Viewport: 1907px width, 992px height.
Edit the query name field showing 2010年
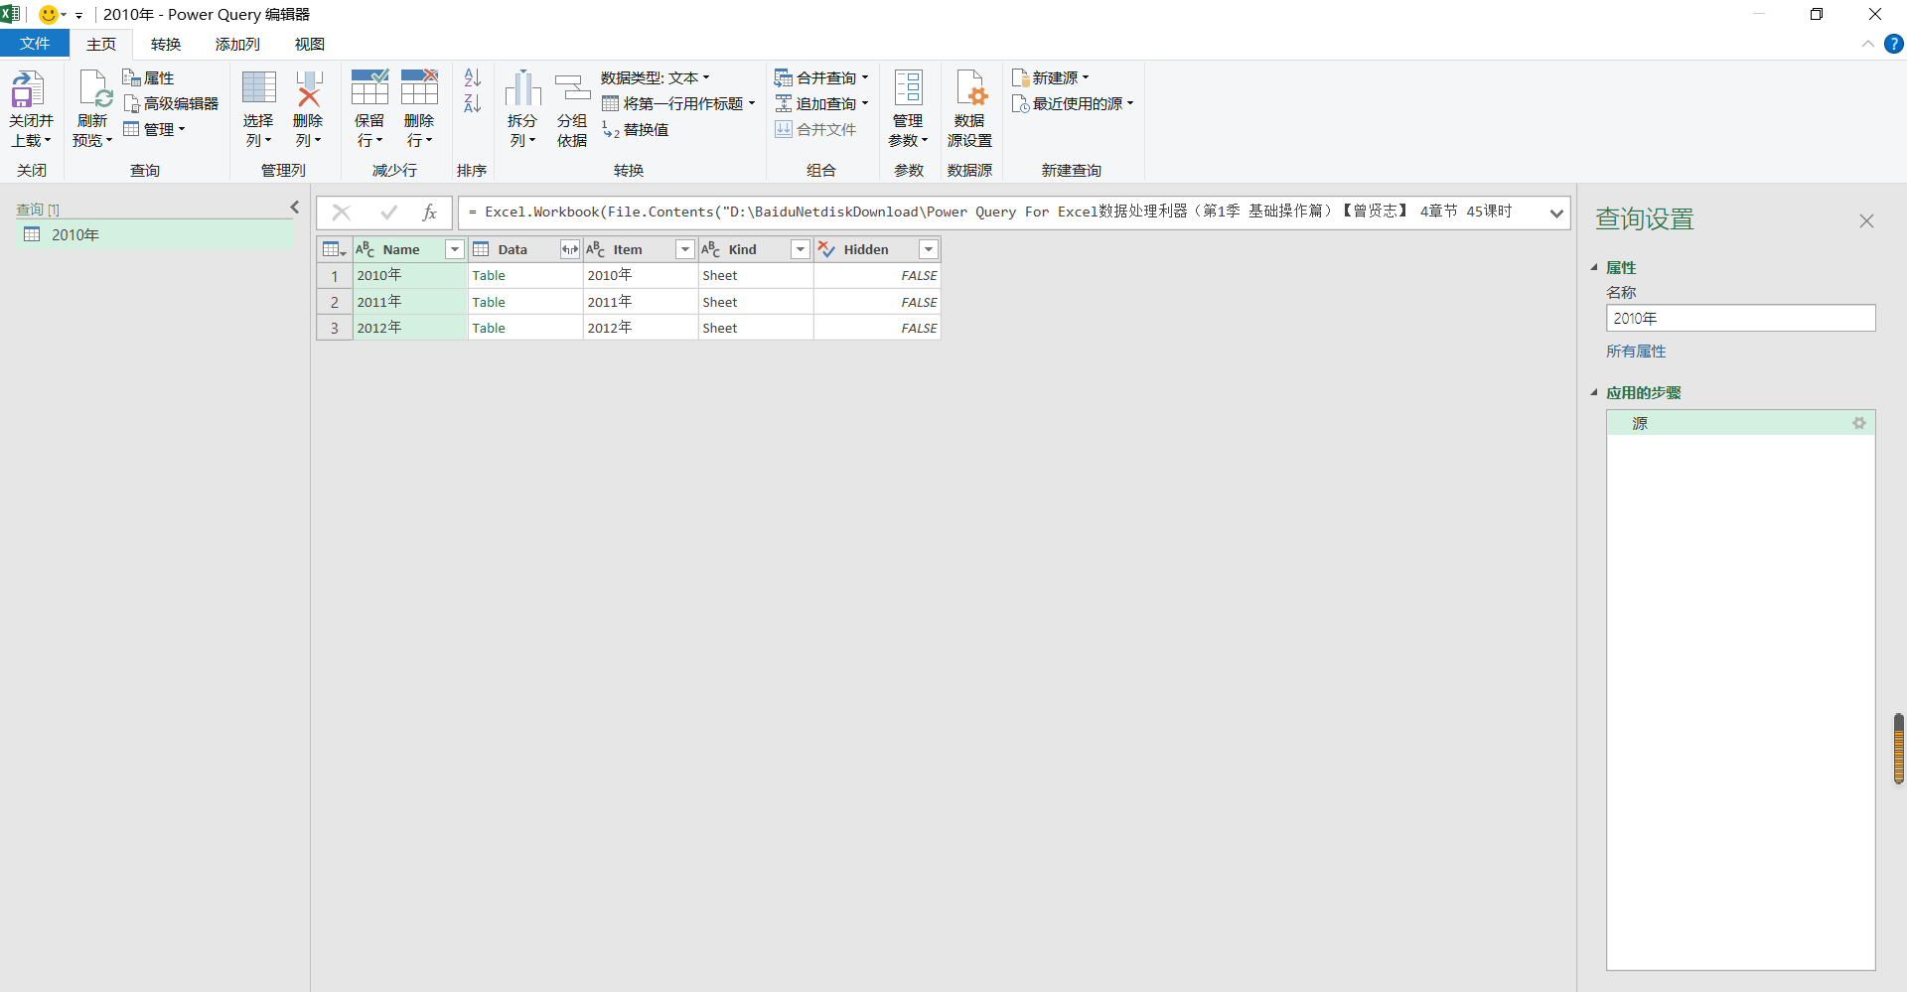click(1741, 318)
